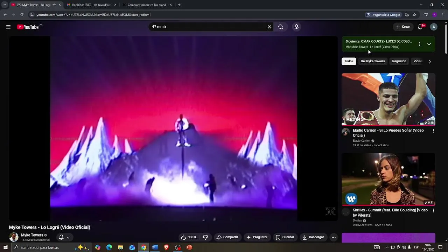Open the taskbar clock and date
448x252 pixels.
point(428,247)
